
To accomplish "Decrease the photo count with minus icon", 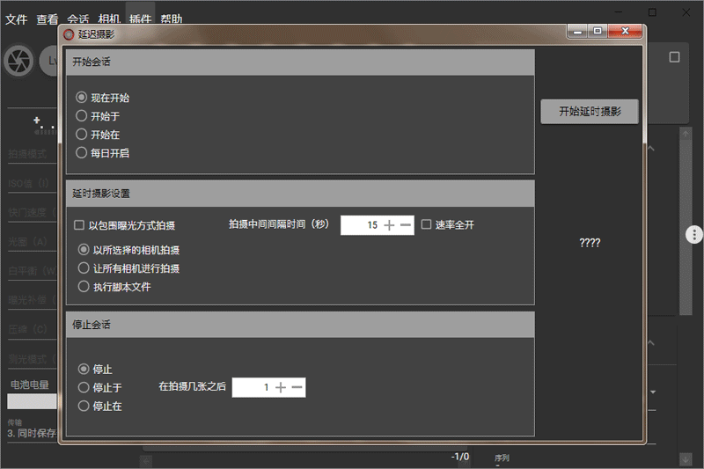I will tap(297, 387).
